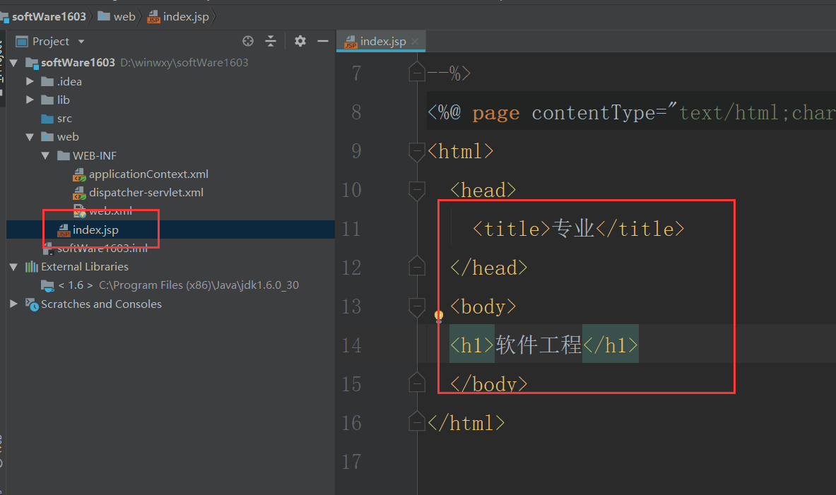Collapse the WEB-INF folder arrow

(45, 155)
